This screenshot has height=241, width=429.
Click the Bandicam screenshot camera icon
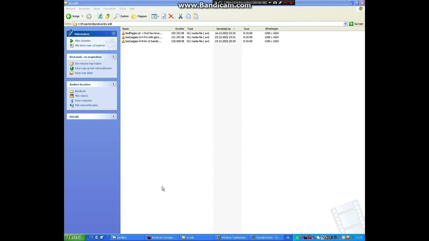tap(275, 3)
